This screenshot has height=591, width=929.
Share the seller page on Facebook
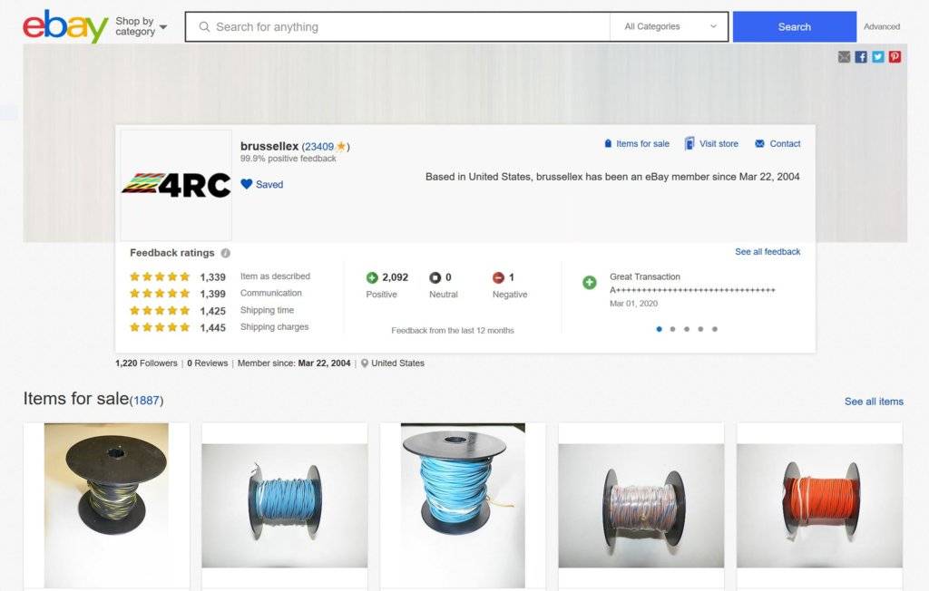click(861, 56)
